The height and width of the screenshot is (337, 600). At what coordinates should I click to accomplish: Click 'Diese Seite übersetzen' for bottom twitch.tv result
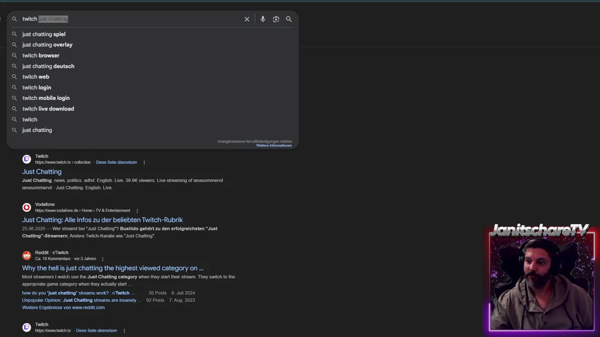tap(97, 330)
